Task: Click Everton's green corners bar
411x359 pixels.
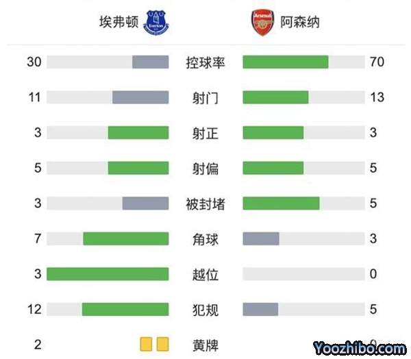Action: 126,238
